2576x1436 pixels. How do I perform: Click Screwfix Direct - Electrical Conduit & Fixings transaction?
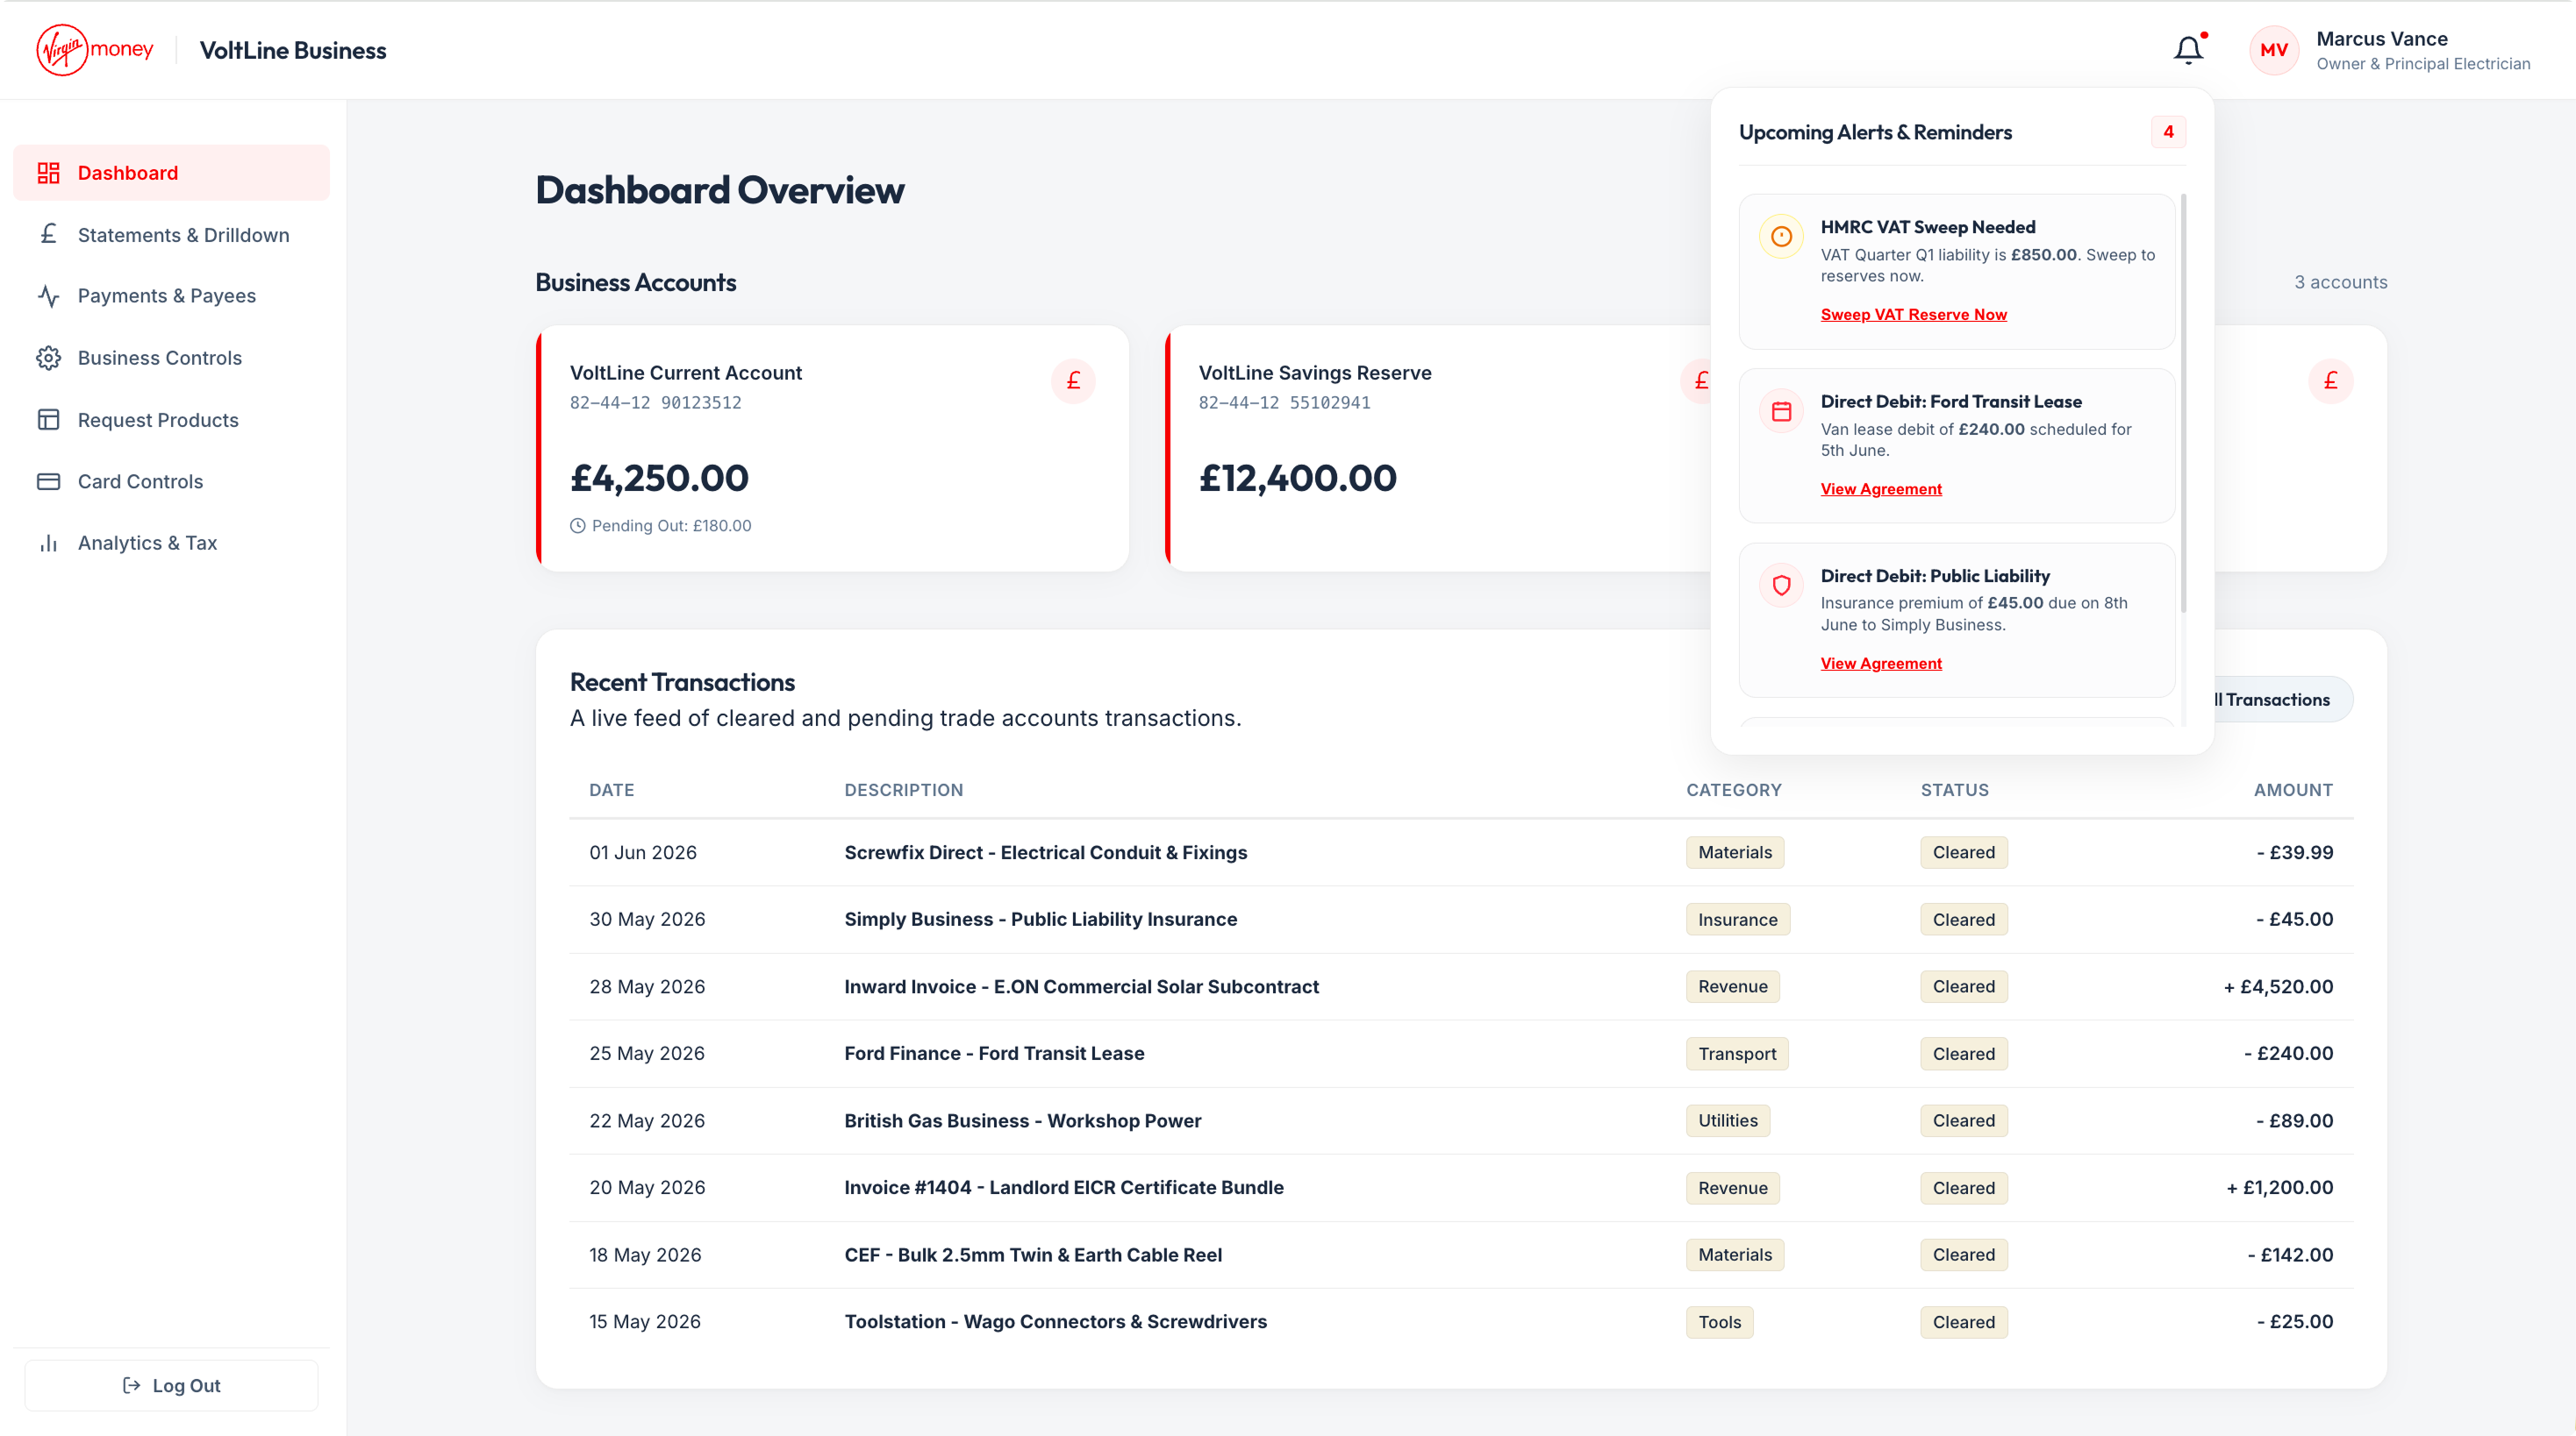click(1461, 852)
